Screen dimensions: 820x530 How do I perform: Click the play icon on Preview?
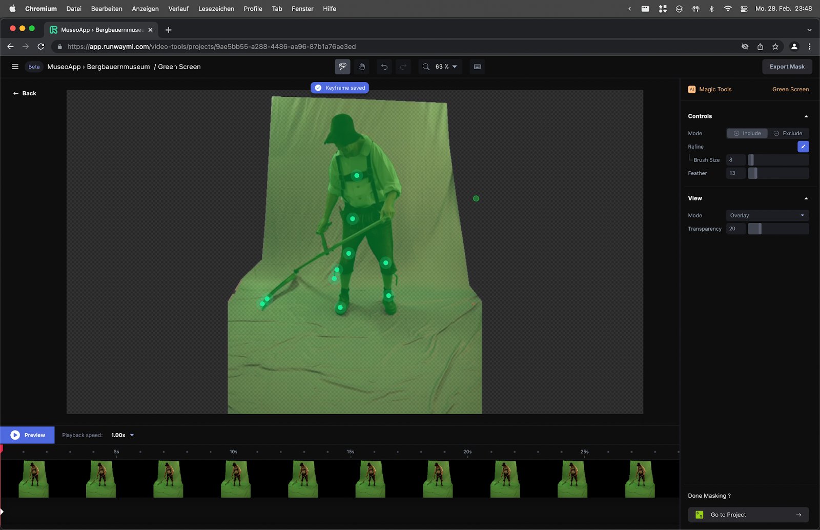15,435
